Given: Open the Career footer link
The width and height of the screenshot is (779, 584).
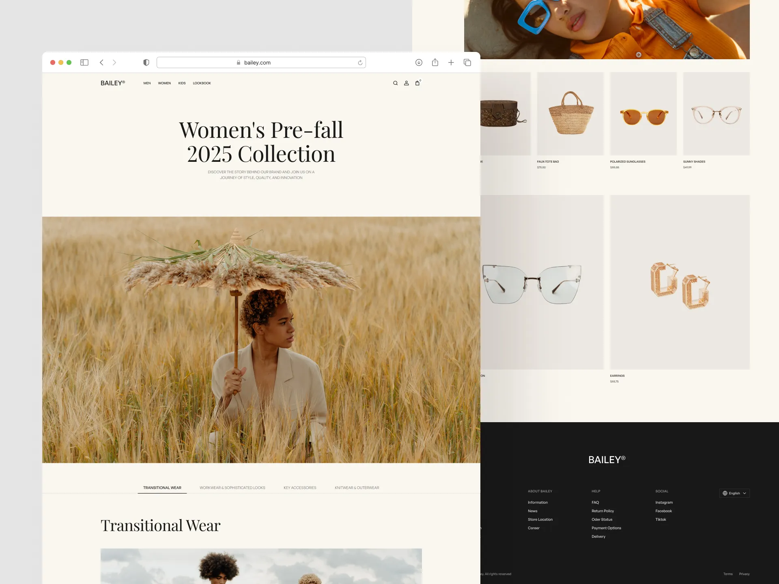Looking at the screenshot, I should 534,528.
